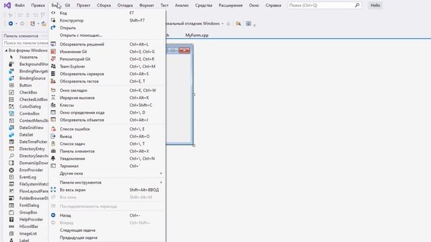Open the debugger target dropdown arrow
431x242 pixels.
[x=222, y=24]
